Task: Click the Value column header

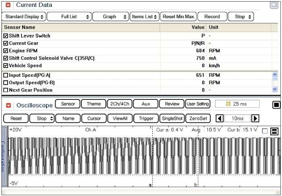Action: [x=183, y=27]
